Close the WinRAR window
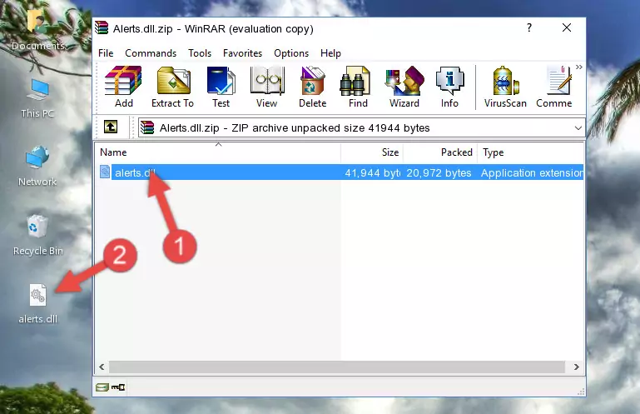This screenshot has width=640, height=414. point(567,27)
